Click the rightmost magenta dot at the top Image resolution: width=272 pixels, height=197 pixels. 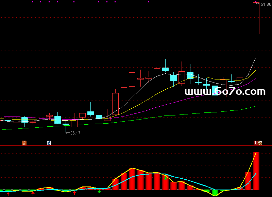click(148, 2)
